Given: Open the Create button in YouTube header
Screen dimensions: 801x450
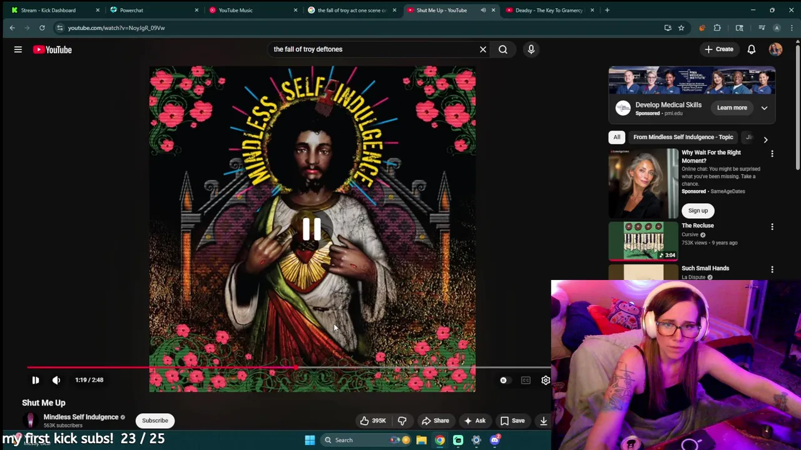Looking at the screenshot, I should coord(719,49).
